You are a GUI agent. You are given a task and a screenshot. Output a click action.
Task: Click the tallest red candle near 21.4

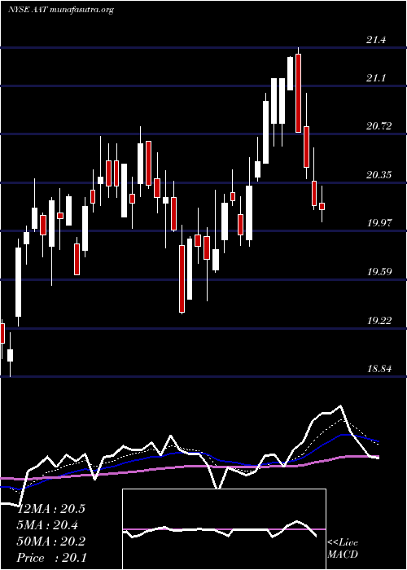[x=299, y=93]
